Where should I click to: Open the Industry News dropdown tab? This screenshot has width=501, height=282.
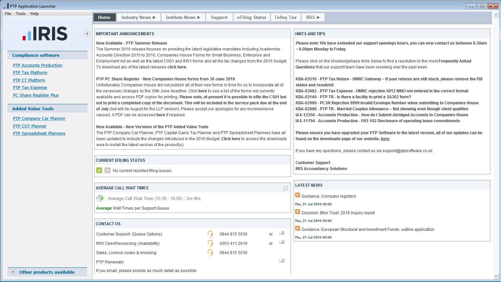[138, 17]
